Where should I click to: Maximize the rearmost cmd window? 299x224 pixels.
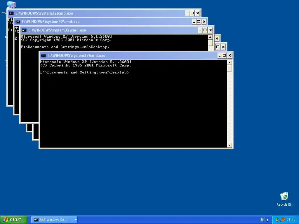point(192,13)
